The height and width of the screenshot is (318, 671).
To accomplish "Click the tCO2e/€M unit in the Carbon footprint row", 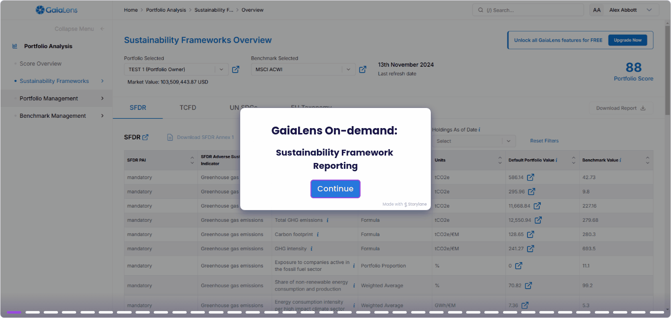I will (447, 235).
